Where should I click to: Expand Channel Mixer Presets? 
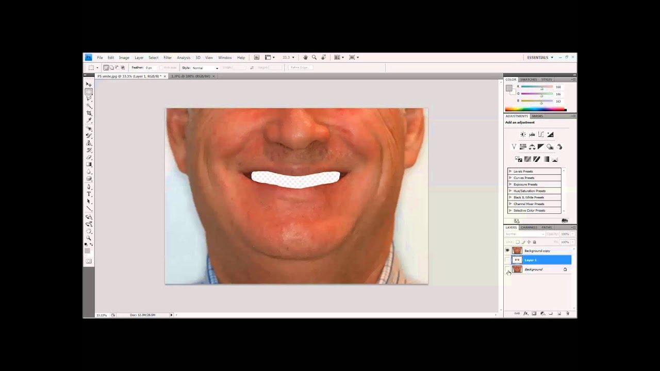click(510, 204)
